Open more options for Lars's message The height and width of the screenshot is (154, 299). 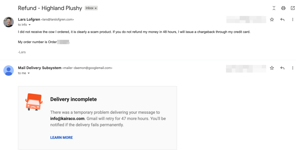pyautogui.click(x=293, y=20)
